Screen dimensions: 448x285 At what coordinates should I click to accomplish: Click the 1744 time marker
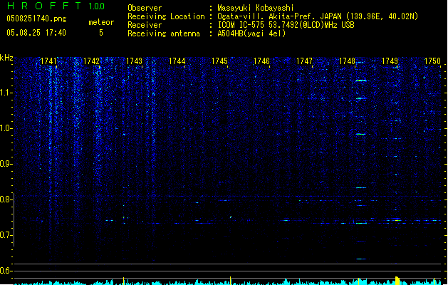177,61
